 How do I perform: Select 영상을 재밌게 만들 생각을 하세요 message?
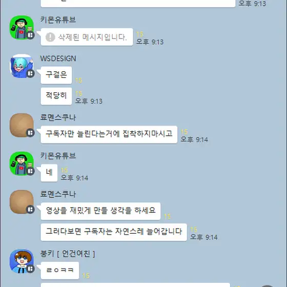[100, 211]
